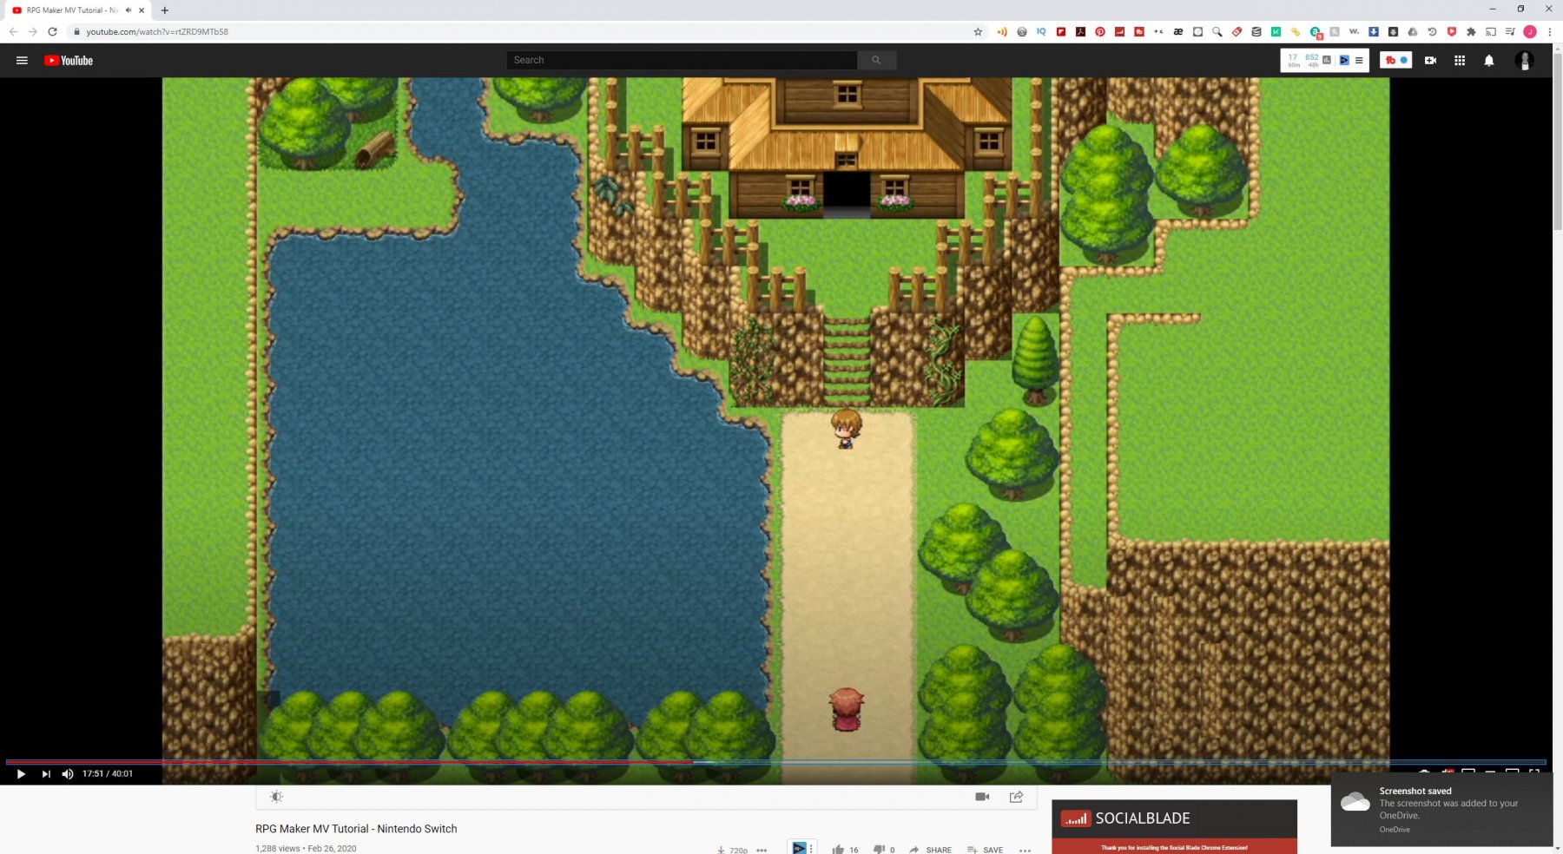Viewport: 1563px width, 854px height.
Task: Click the TubeBuddy extension icon in toolbar
Action: tap(1139, 31)
